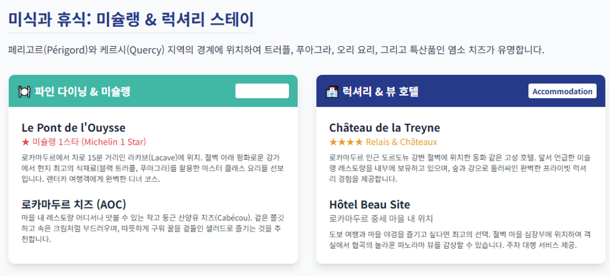Click the red Michelin star icon
This screenshot has height=276, width=610.
[x=25, y=142]
